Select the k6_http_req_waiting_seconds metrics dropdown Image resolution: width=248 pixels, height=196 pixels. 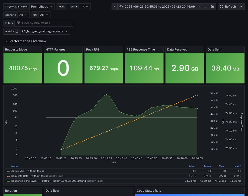tap(45, 31)
